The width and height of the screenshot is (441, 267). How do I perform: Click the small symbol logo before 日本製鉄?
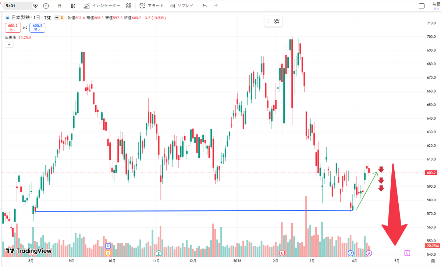click(x=8, y=18)
